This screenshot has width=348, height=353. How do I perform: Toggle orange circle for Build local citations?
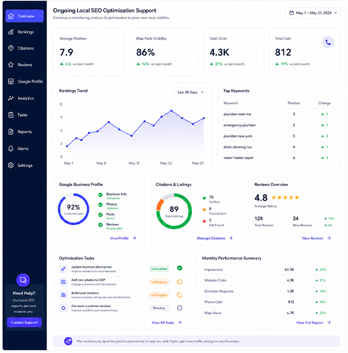[180, 295]
